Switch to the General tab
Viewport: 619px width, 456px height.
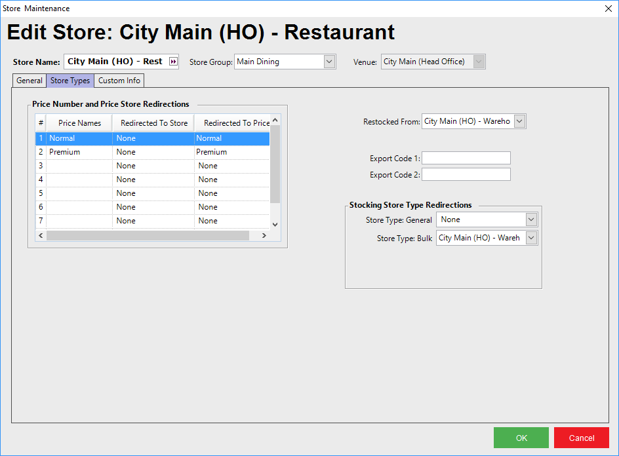coord(30,81)
